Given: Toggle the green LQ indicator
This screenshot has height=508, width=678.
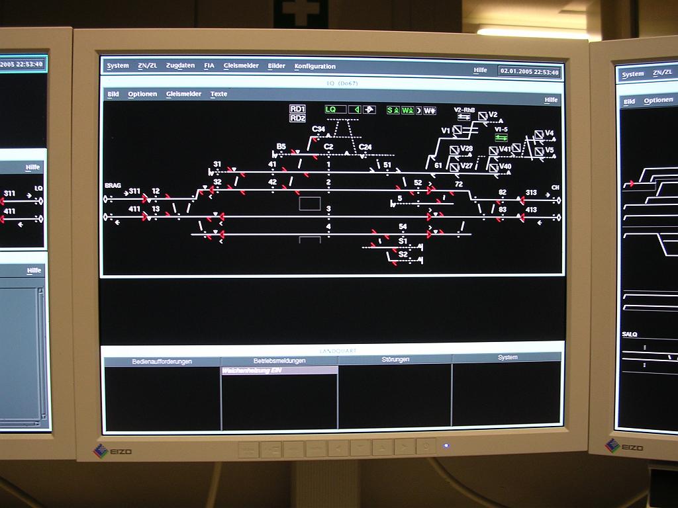Looking at the screenshot, I should click(x=334, y=110).
